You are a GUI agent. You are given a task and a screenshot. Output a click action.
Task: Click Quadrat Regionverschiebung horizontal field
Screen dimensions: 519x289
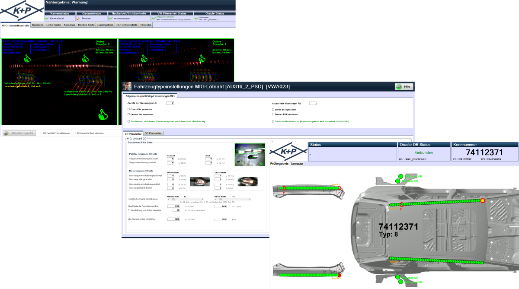[170, 159]
